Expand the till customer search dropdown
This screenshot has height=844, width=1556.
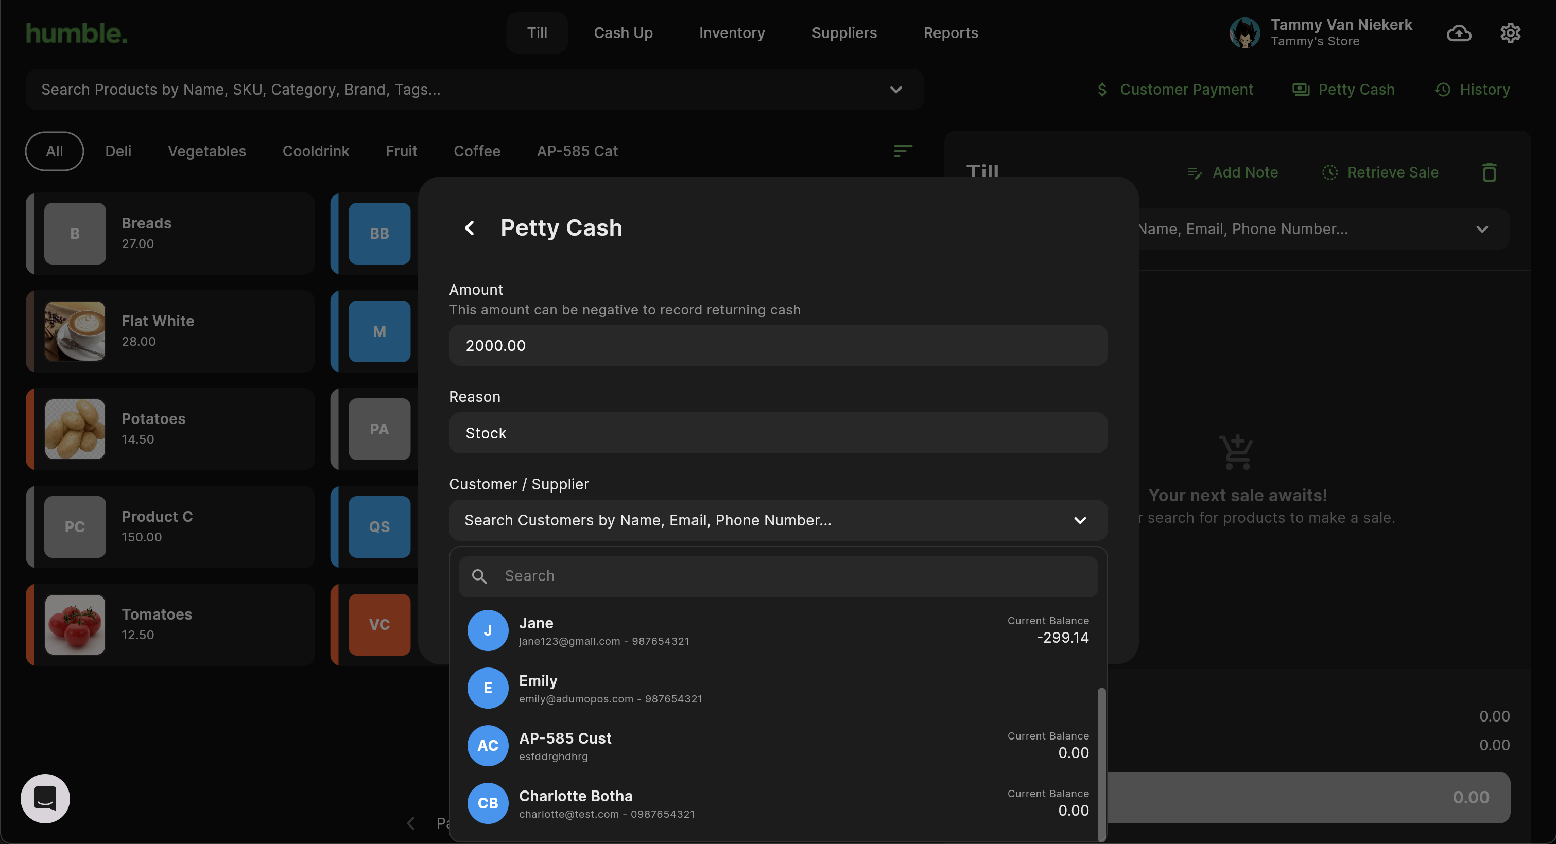pyautogui.click(x=1482, y=229)
